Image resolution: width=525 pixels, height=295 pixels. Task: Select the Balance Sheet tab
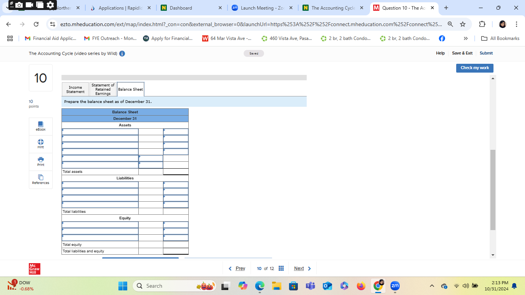131,89
